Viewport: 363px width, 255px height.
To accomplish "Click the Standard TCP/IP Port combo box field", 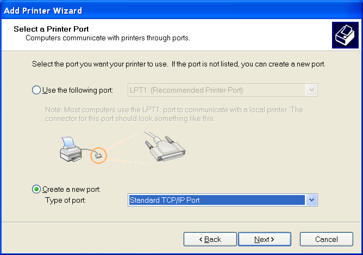I will (216, 200).
